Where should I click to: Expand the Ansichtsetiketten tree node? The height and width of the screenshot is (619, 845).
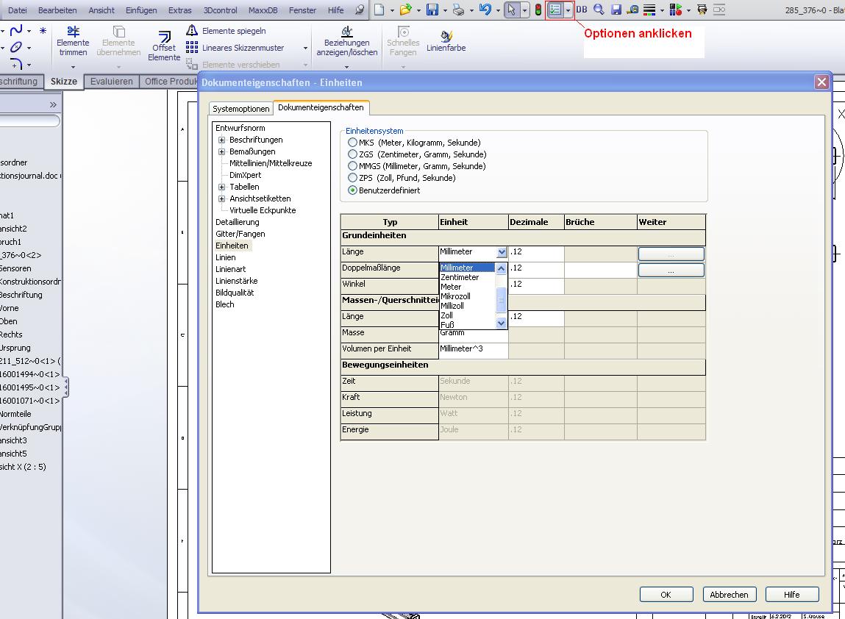(x=221, y=198)
